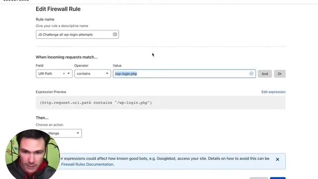Click the presenter webcam thumbnail
This screenshot has width=318, height=179.
(32, 154)
